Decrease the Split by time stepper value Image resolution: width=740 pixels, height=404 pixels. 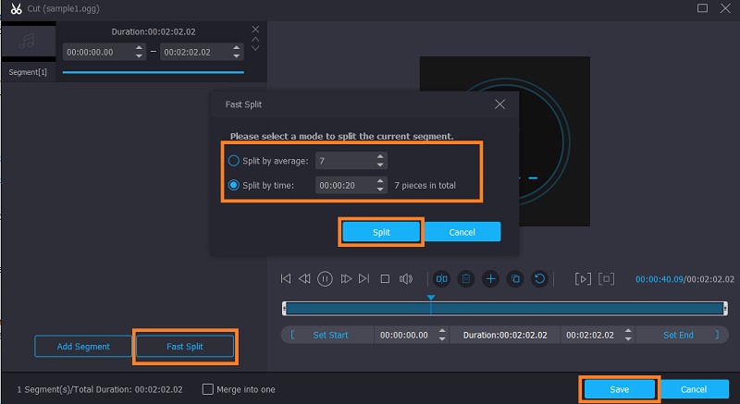coord(380,190)
